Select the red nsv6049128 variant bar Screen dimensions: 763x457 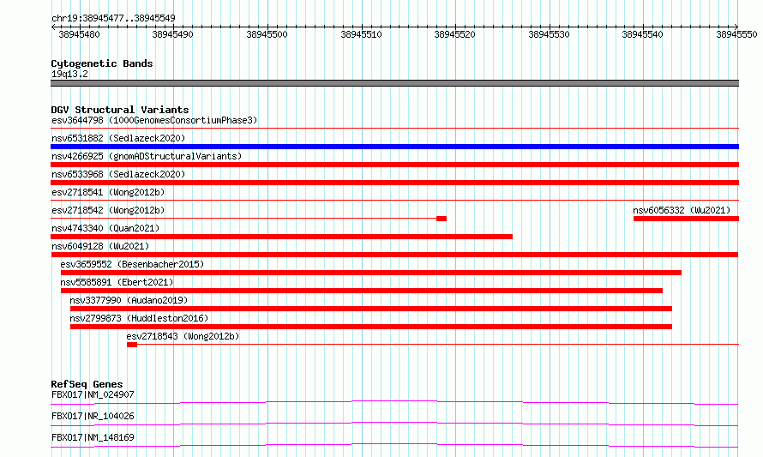394,255
